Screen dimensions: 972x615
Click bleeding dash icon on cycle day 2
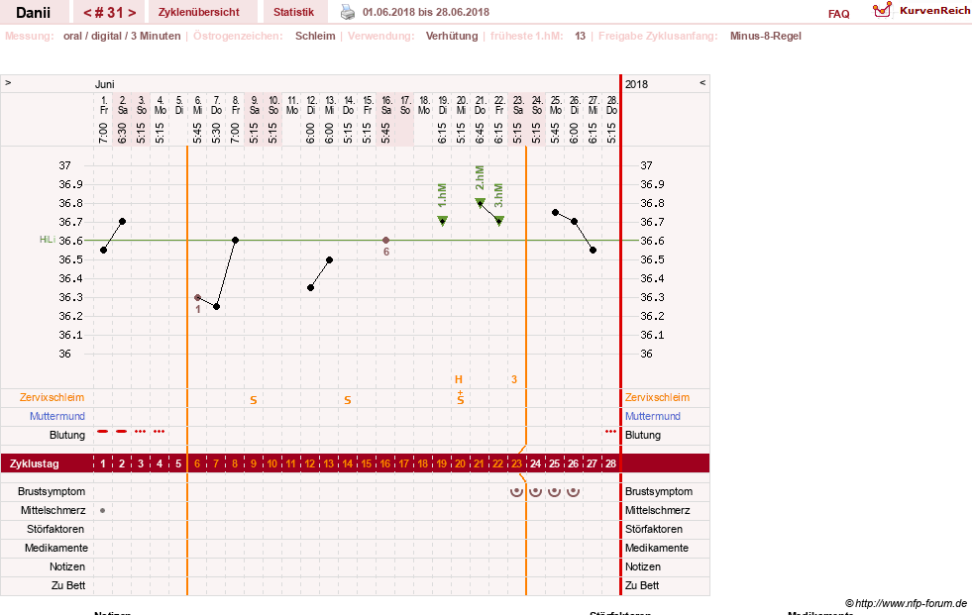(x=122, y=431)
